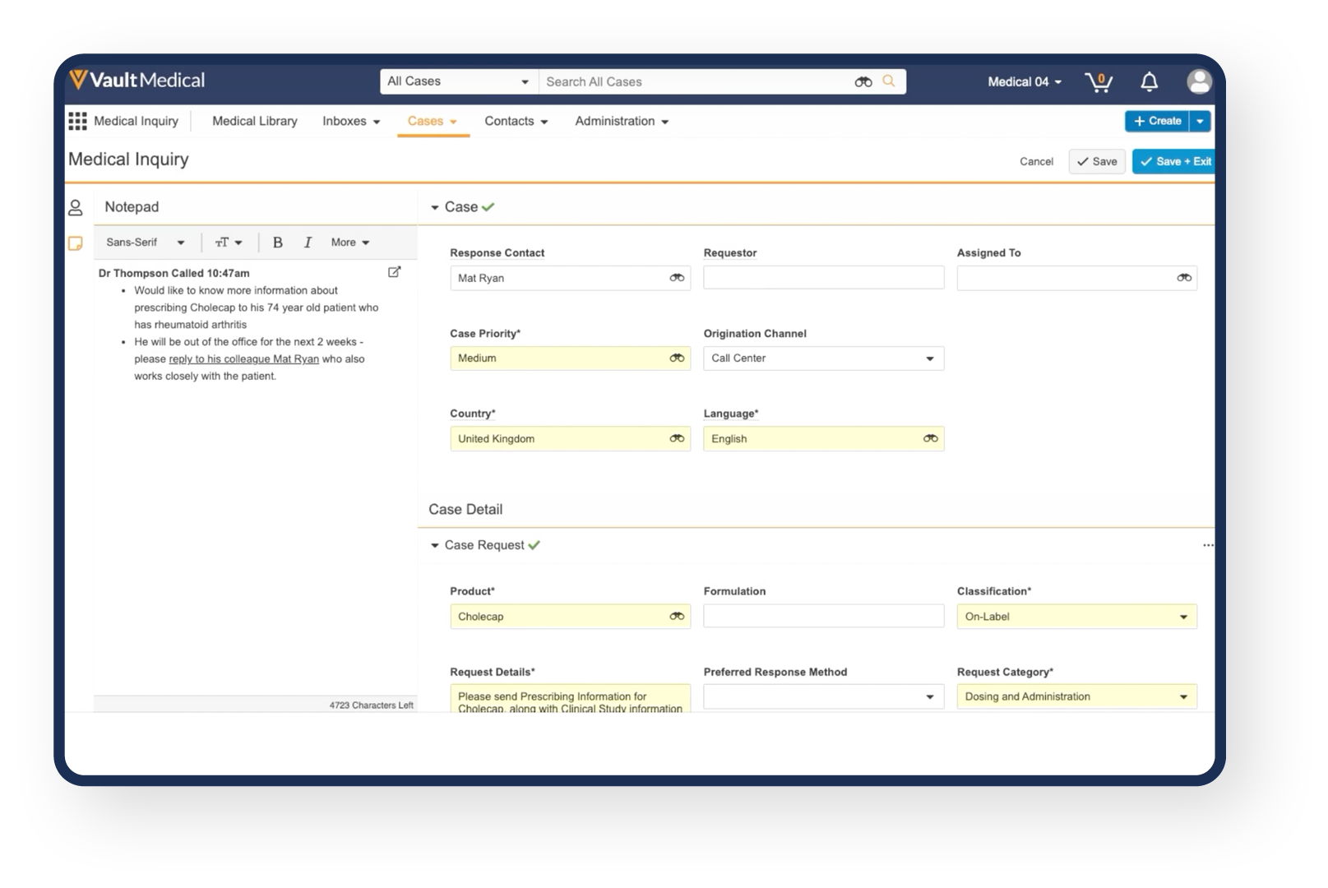Open the More formatting menu
The image size is (1328, 888).
click(350, 243)
